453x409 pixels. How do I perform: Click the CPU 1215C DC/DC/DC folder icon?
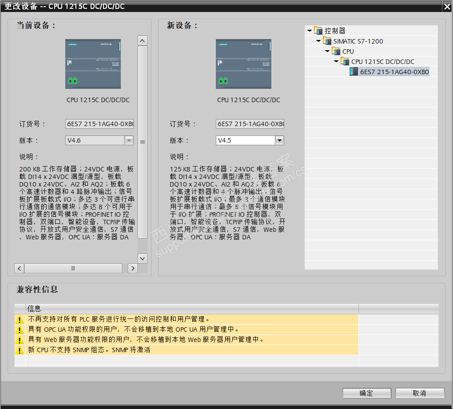point(345,61)
